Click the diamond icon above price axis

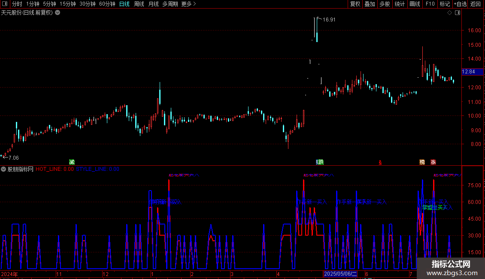coord(449,13)
